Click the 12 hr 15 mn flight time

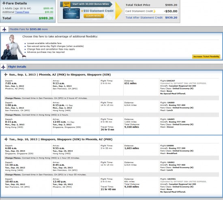[x=107, y=165]
